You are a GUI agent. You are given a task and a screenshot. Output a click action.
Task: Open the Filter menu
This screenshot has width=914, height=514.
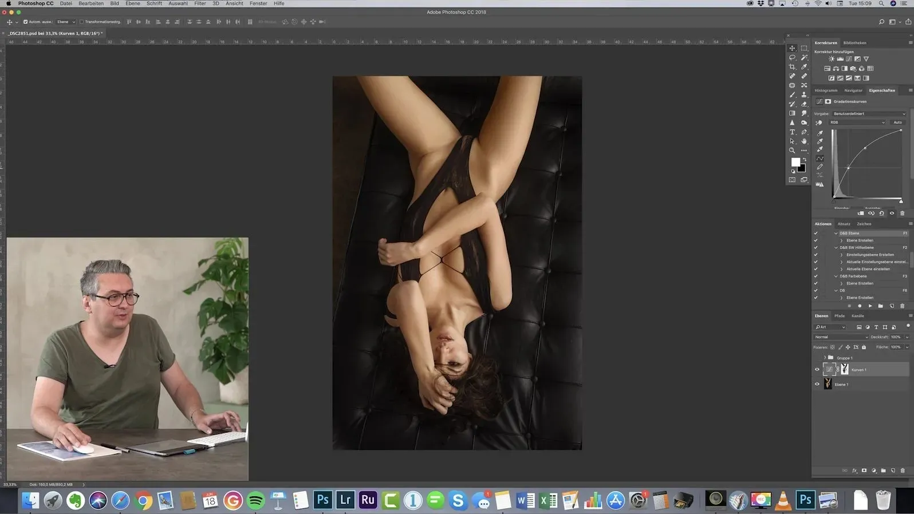tap(200, 3)
